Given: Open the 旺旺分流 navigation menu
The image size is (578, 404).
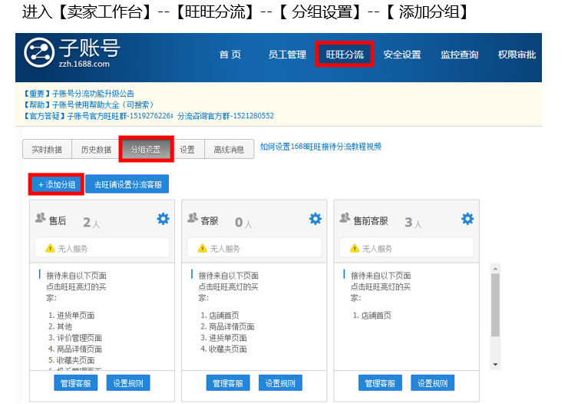Looking at the screenshot, I should point(345,55).
